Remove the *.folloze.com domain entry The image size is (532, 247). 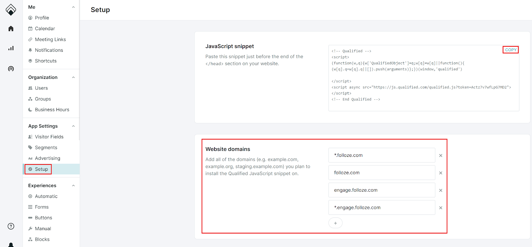[441, 155]
